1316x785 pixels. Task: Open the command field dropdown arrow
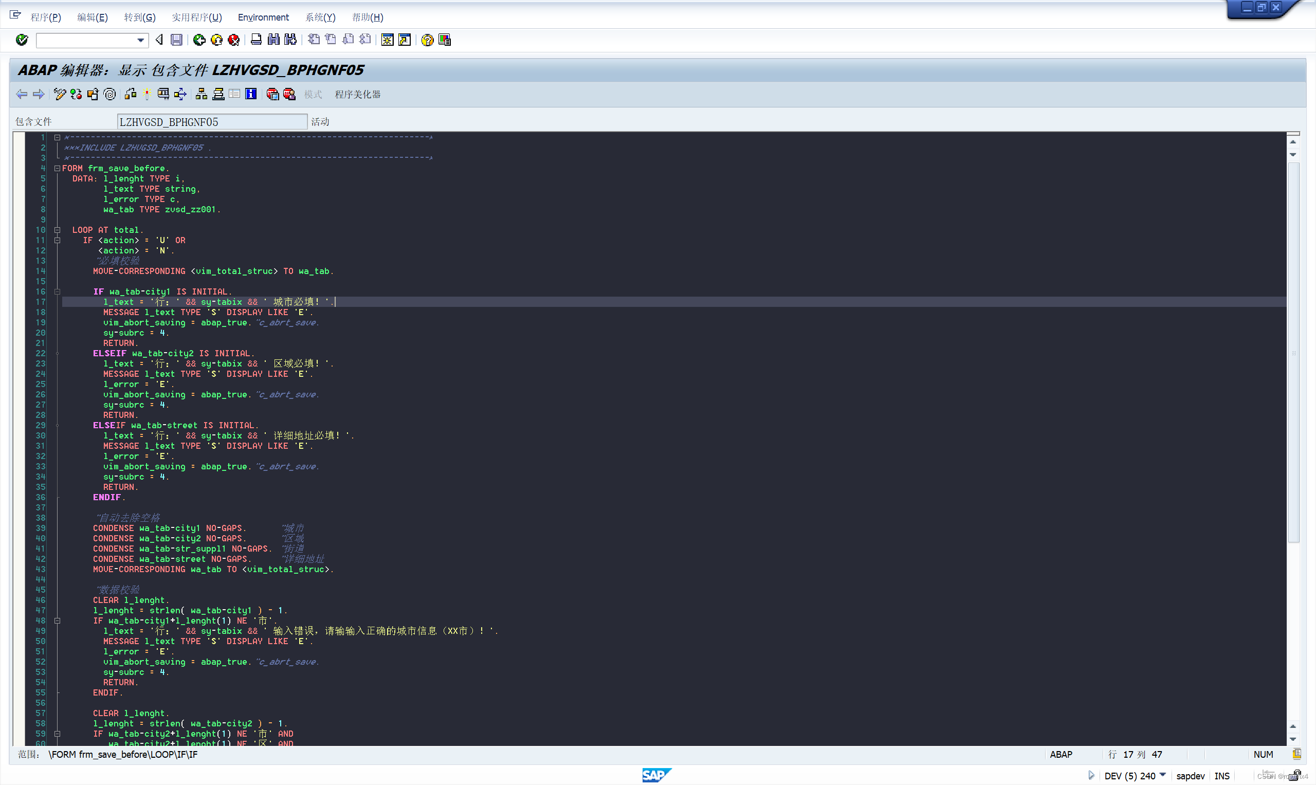pos(141,40)
